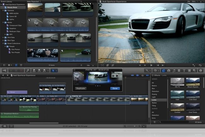Image resolution: width=205 pixels, height=137 pixels.
Task: Select the Effects browser toolbar icon
Action: click(163, 71)
